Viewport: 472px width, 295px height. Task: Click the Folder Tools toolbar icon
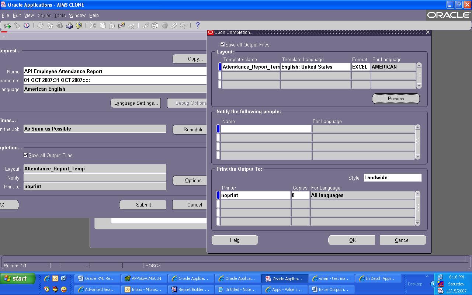point(184,25)
